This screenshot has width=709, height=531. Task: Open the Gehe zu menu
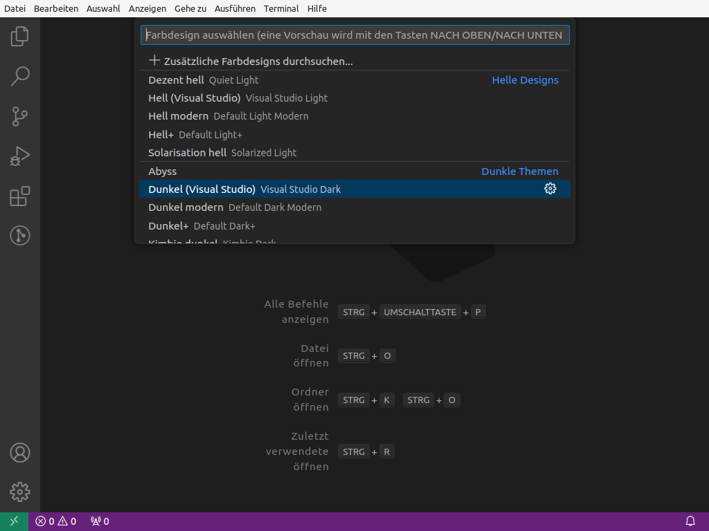pyautogui.click(x=190, y=8)
